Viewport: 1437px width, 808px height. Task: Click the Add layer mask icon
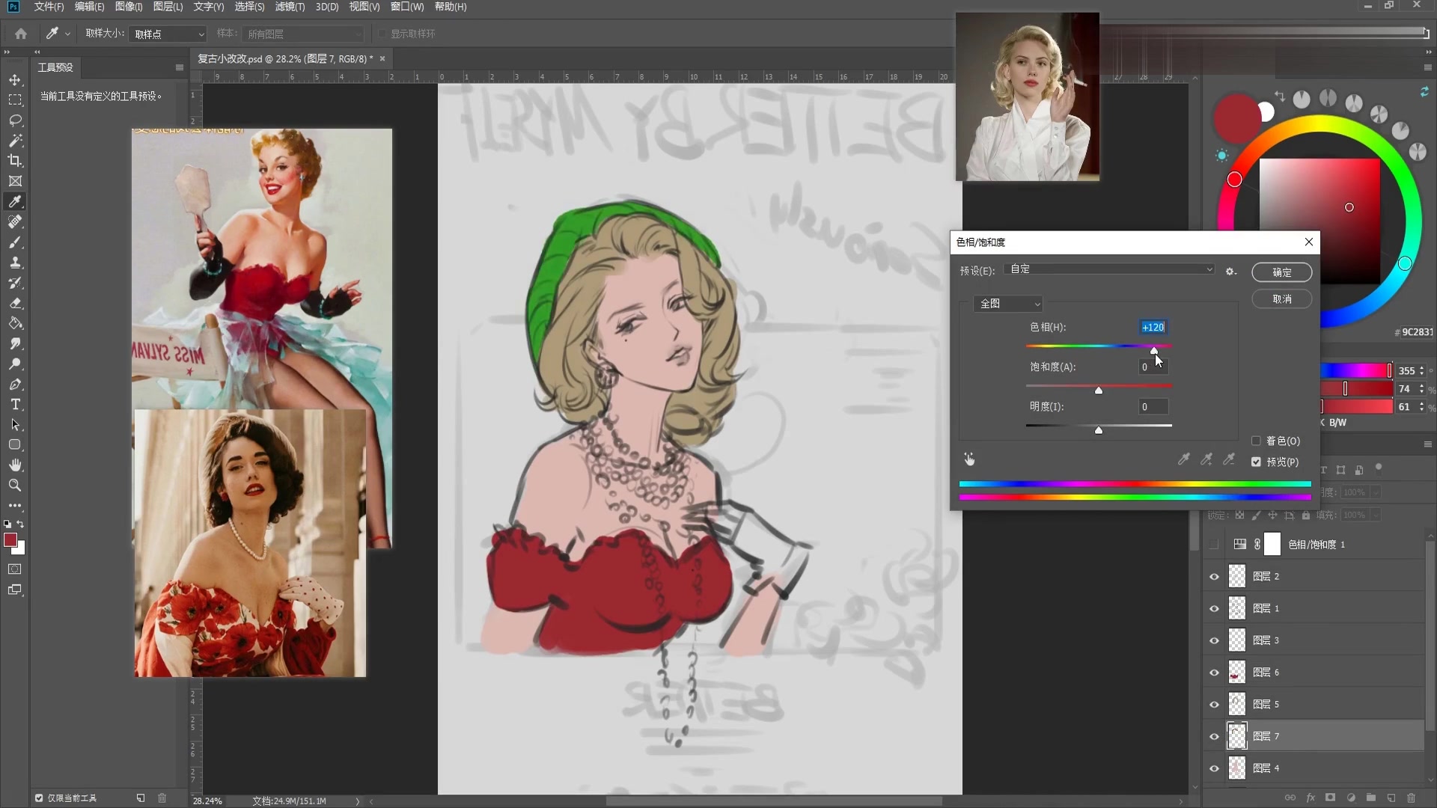[x=1330, y=798]
